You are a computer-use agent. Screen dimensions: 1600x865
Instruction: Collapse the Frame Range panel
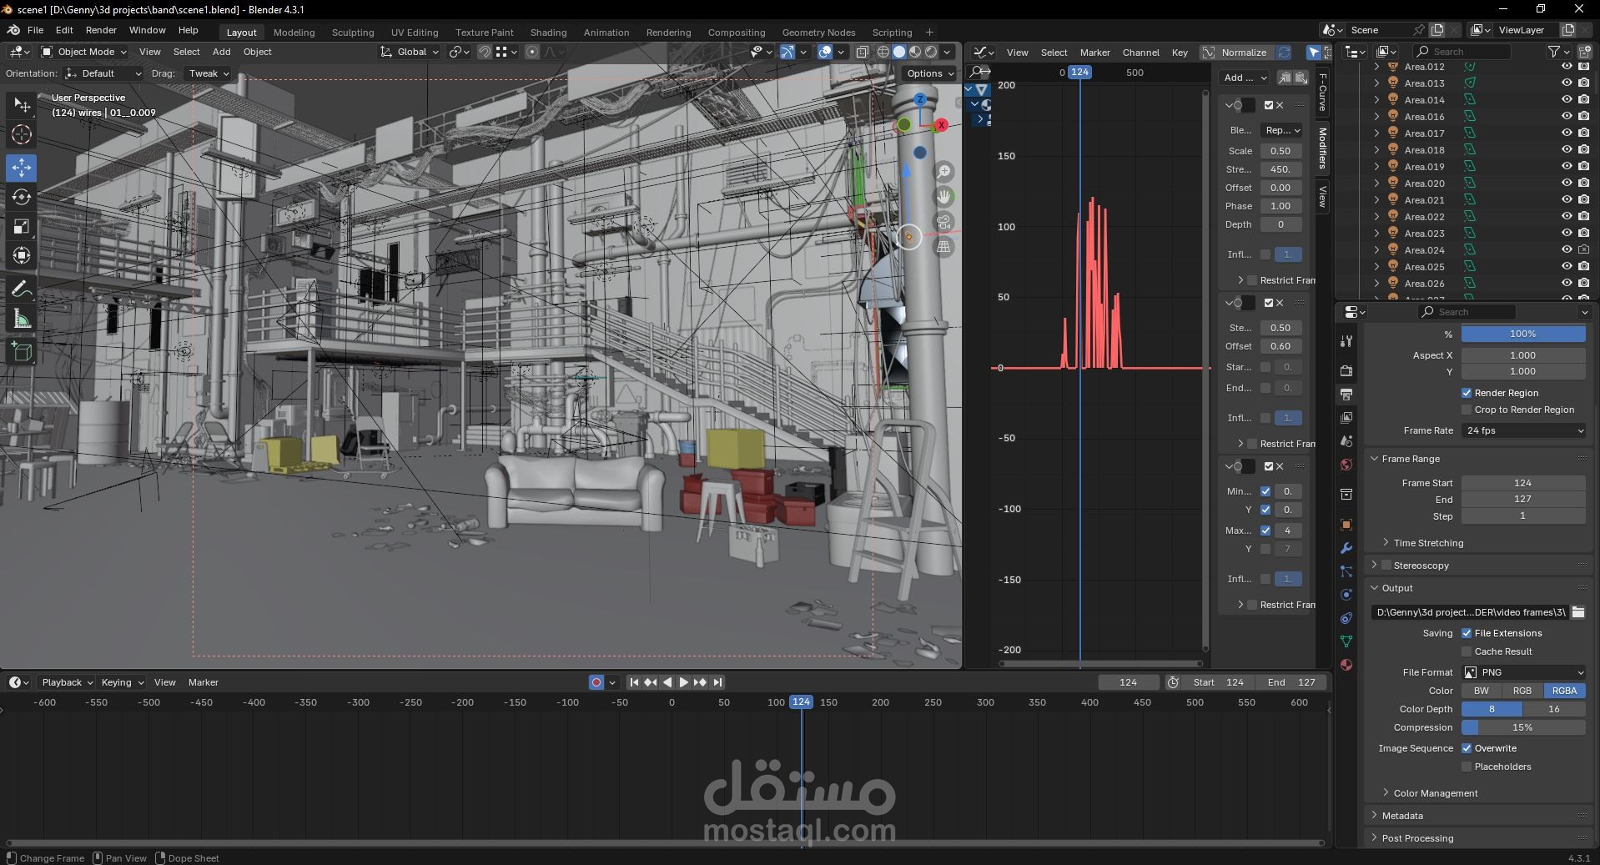1411,459
